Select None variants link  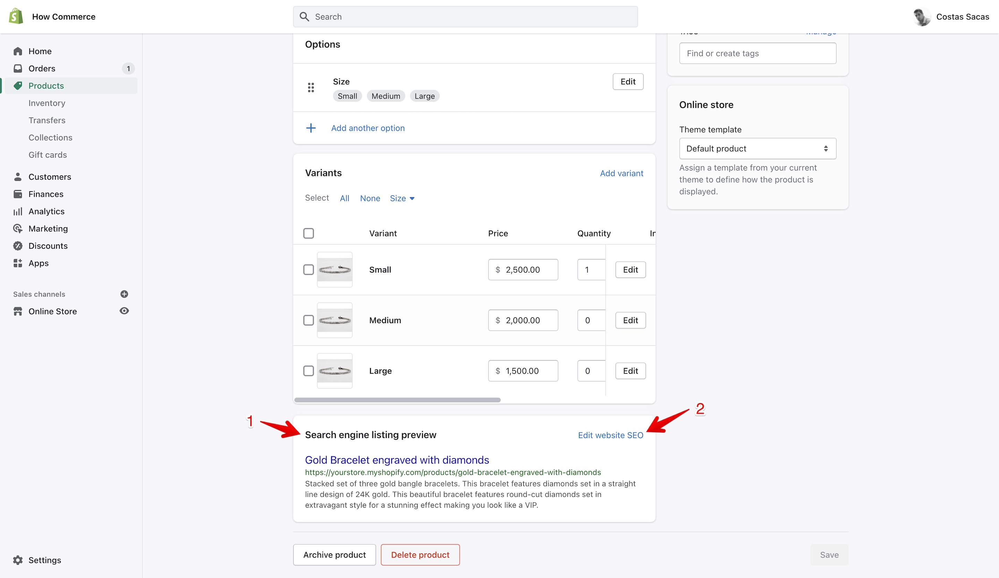click(x=370, y=198)
